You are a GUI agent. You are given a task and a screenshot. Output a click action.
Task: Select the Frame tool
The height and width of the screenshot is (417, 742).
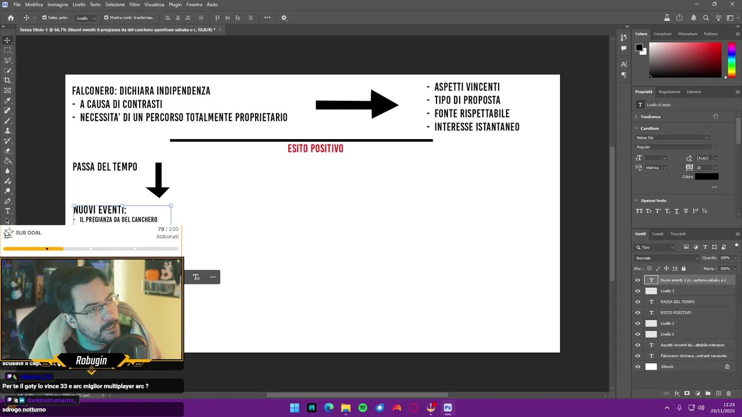[8, 90]
